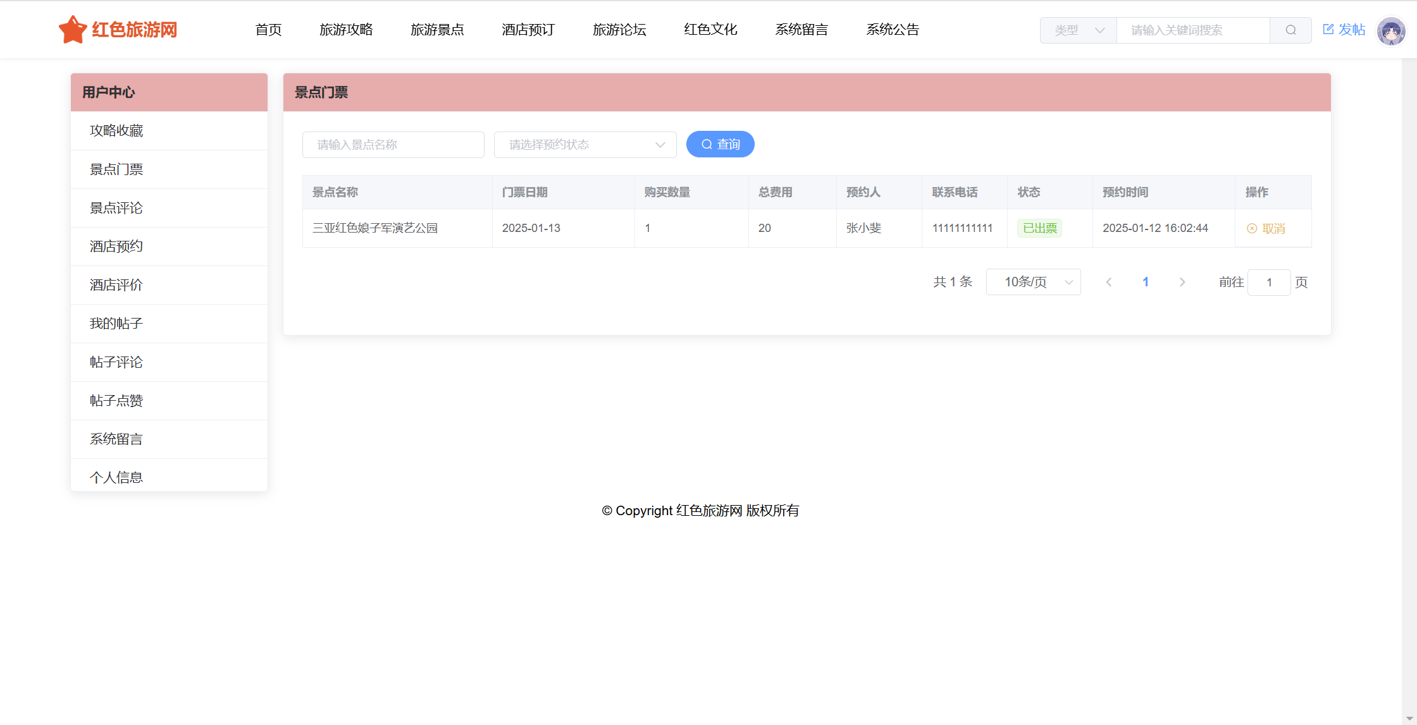Open the 10条/页 page size dropdown

pos(1033,282)
